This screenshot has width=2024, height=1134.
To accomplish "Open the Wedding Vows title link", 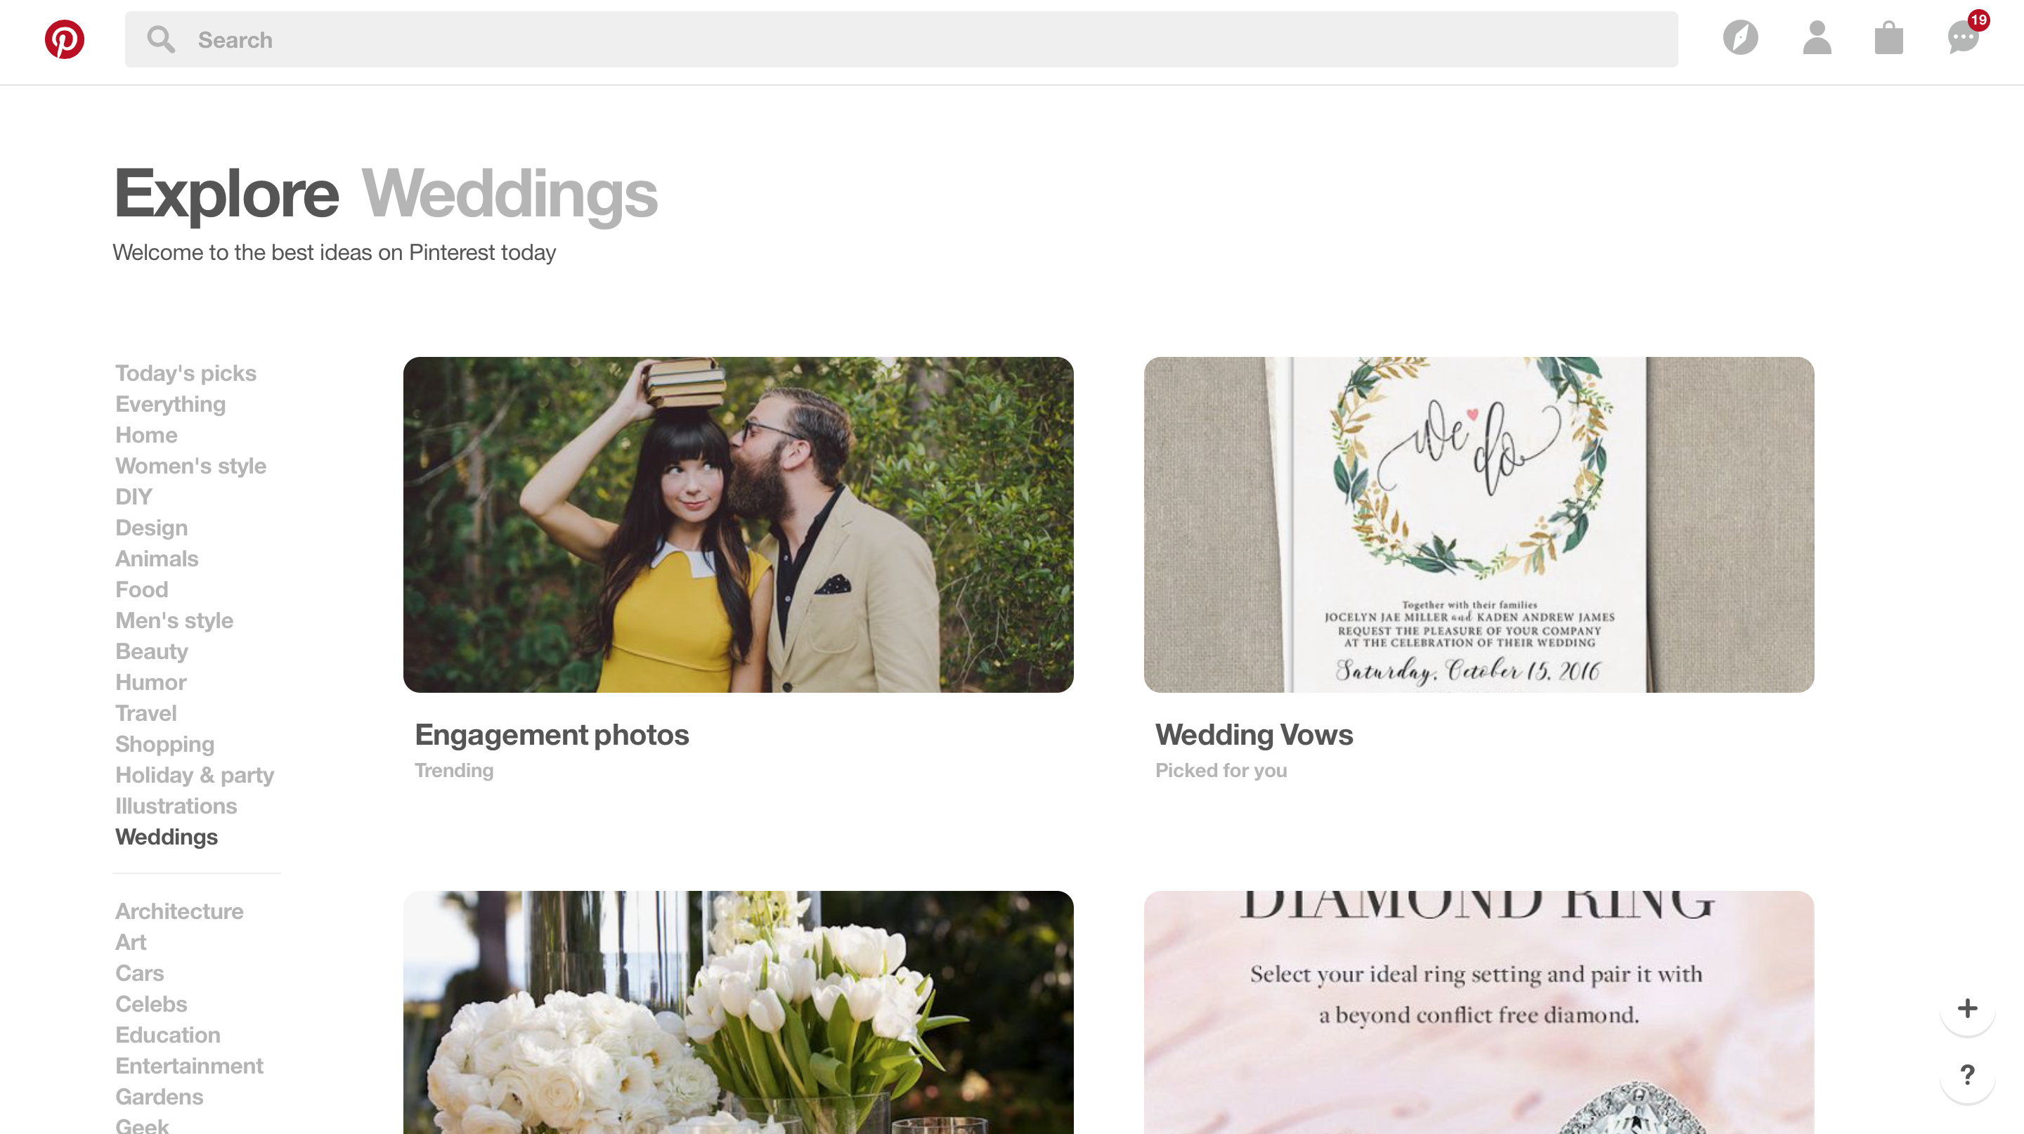I will [1254, 735].
